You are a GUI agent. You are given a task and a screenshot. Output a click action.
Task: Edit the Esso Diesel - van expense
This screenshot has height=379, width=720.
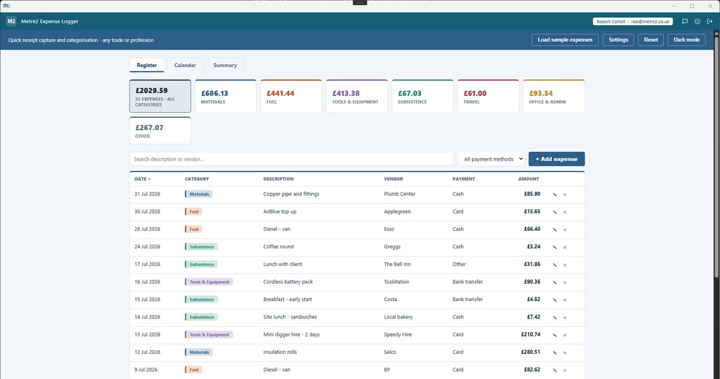[x=554, y=229]
